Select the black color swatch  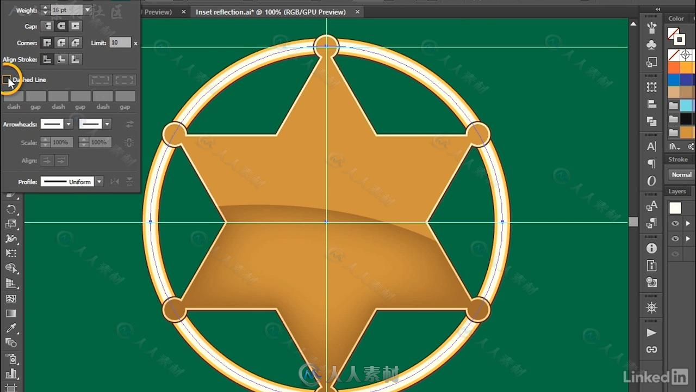pos(686,118)
